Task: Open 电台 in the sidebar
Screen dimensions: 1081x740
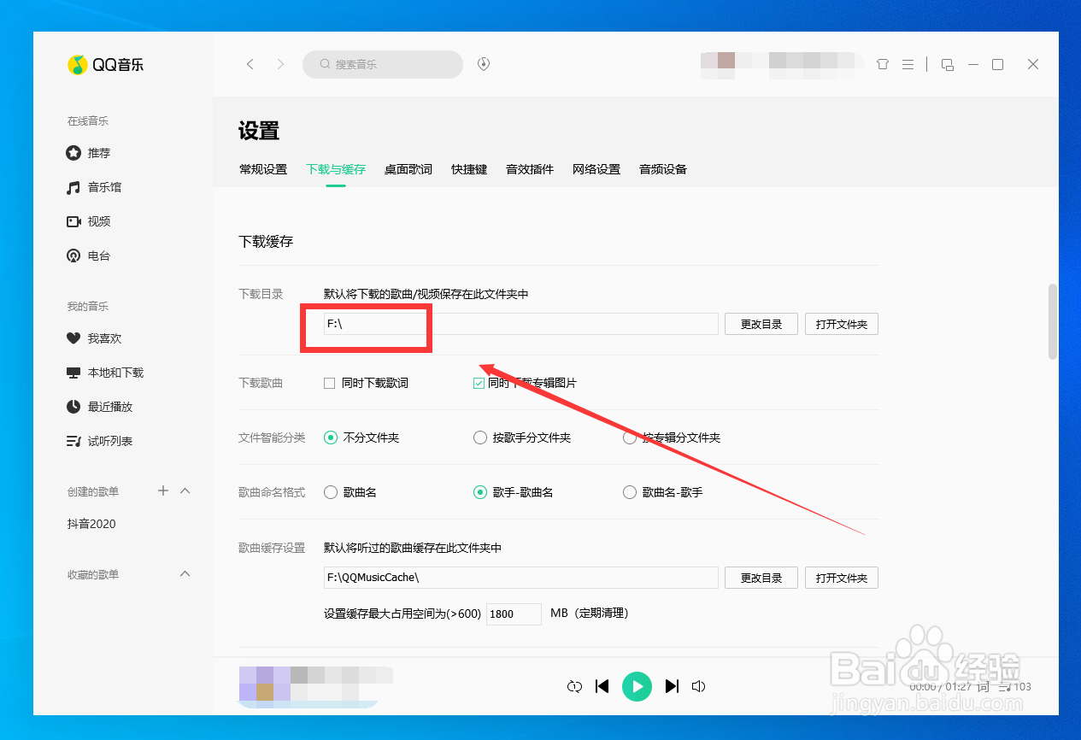Action: 89,255
